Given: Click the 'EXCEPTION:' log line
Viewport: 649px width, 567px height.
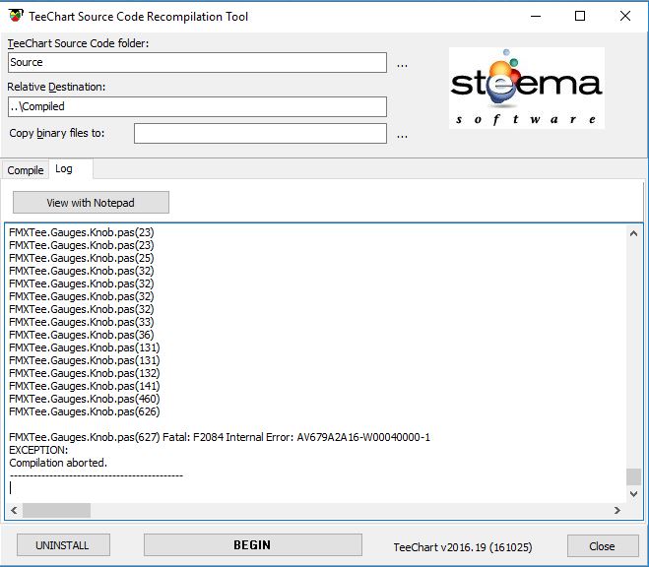Looking at the screenshot, I should (38, 450).
